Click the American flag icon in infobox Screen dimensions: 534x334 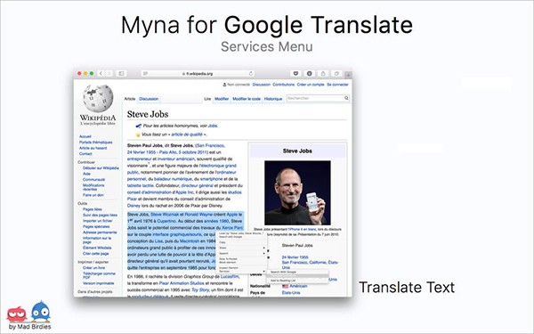(x=285, y=286)
